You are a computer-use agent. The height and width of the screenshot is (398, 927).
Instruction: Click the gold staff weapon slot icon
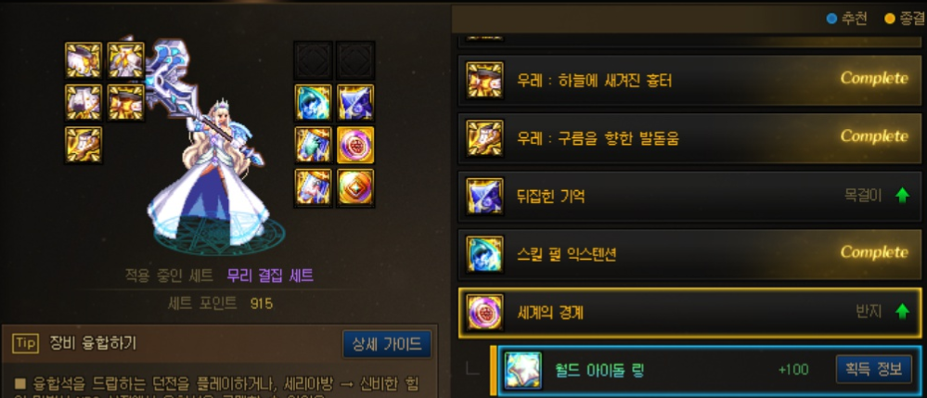pyautogui.click(x=84, y=145)
